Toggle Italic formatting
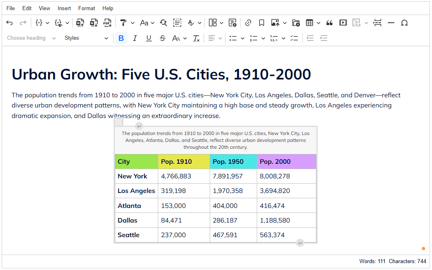Image resolution: width=432 pixels, height=270 pixels. click(135, 38)
